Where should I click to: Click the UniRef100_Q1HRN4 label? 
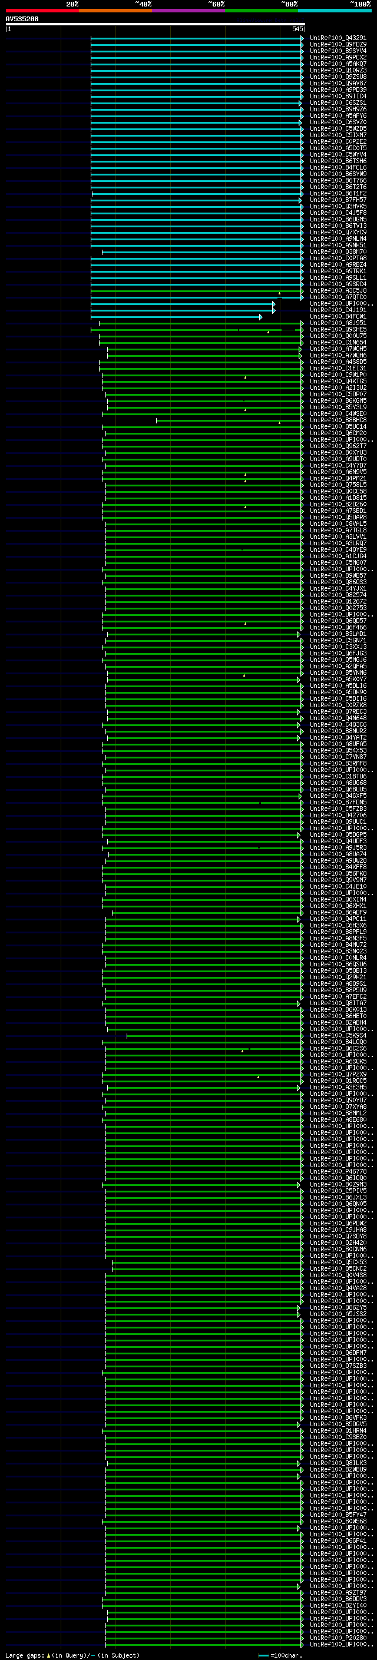[x=338, y=1430]
